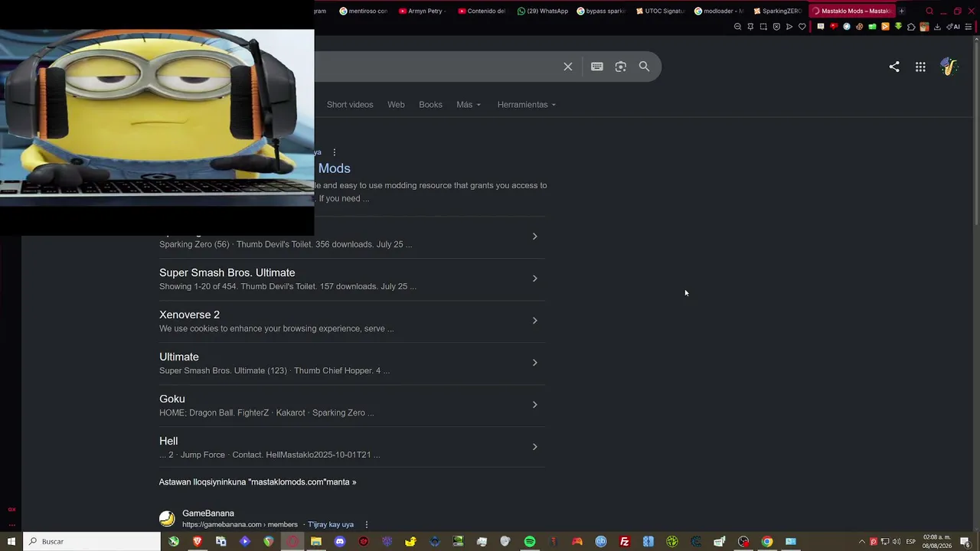Open Spotify from the taskbar

point(530,542)
